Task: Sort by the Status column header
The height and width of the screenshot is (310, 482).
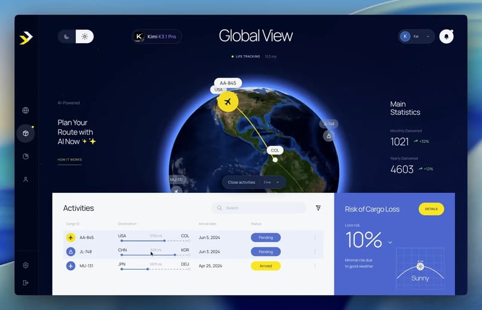Action: [x=256, y=223]
